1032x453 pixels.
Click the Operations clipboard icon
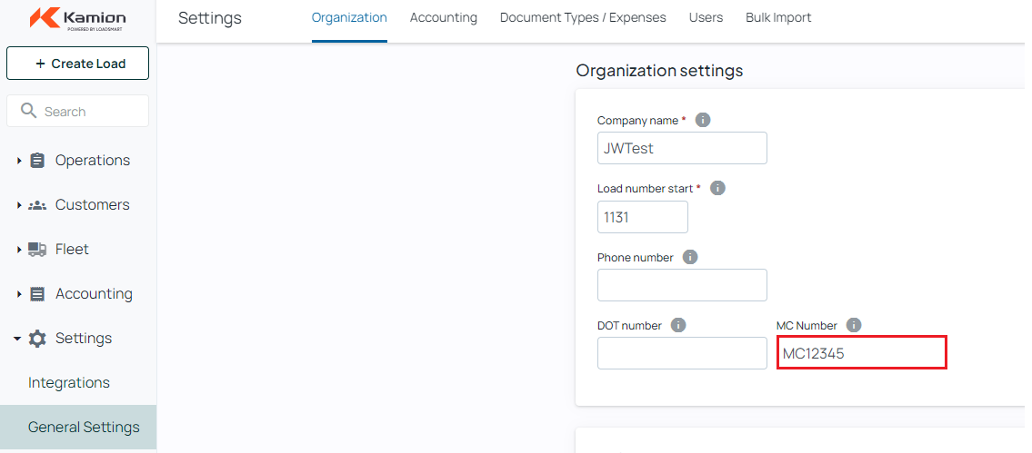click(37, 161)
